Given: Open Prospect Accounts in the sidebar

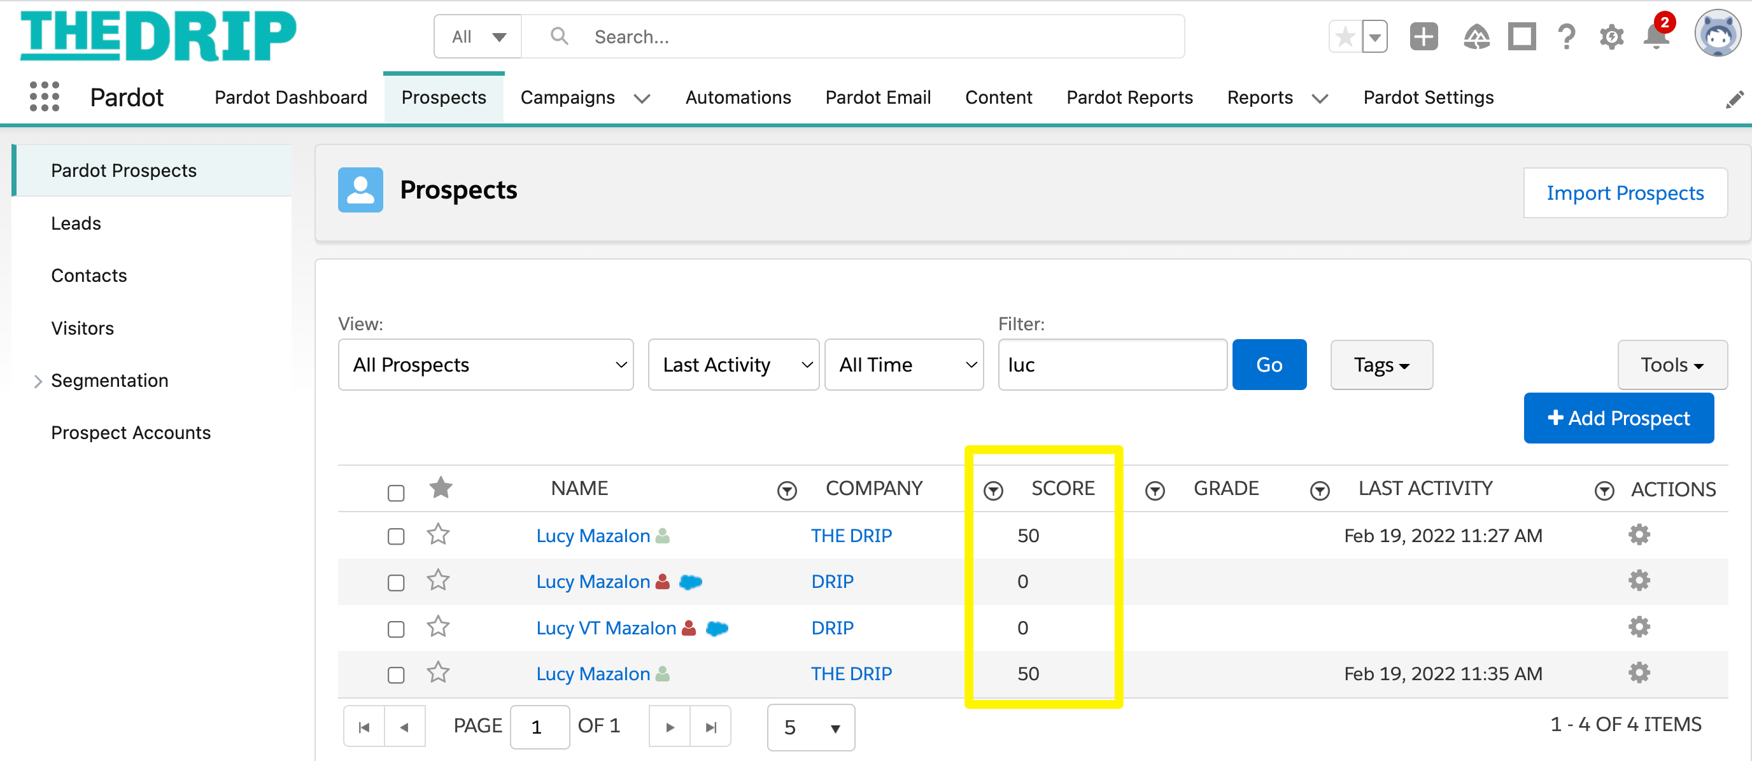Looking at the screenshot, I should click(x=131, y=432).
